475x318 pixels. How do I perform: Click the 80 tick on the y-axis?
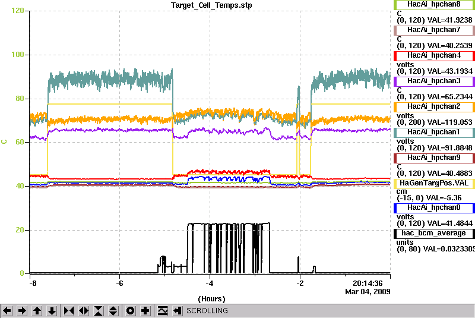coord(20,99)
